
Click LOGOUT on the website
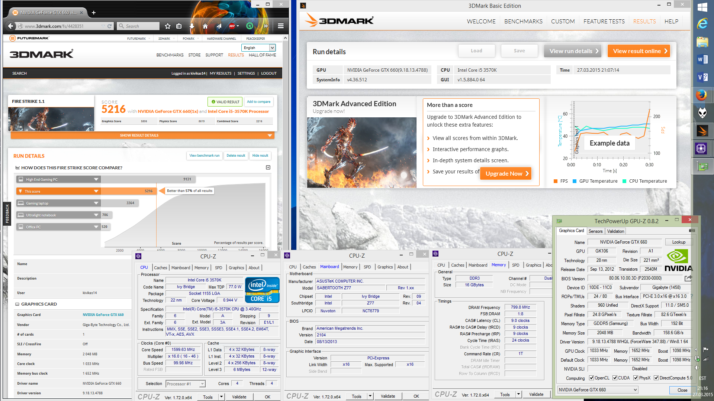point(268,74)
